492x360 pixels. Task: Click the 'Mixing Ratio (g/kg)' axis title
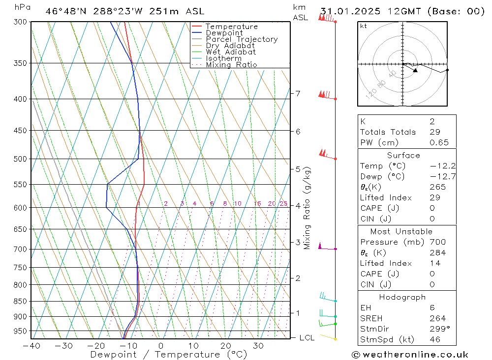[307, 208]
